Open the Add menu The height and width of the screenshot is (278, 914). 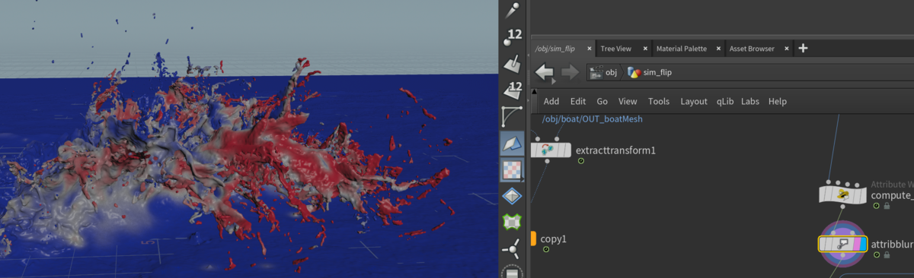pos(551,101)
